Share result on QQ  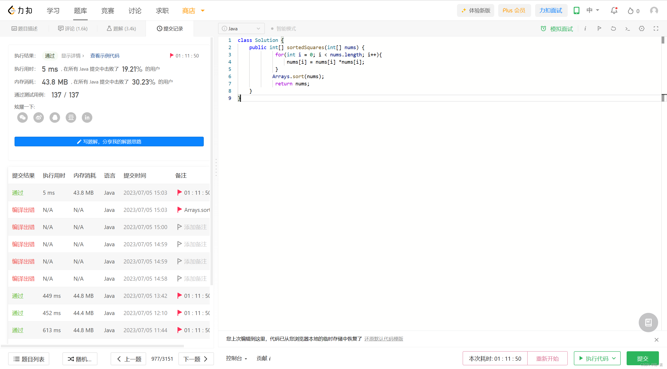point(55,117)
